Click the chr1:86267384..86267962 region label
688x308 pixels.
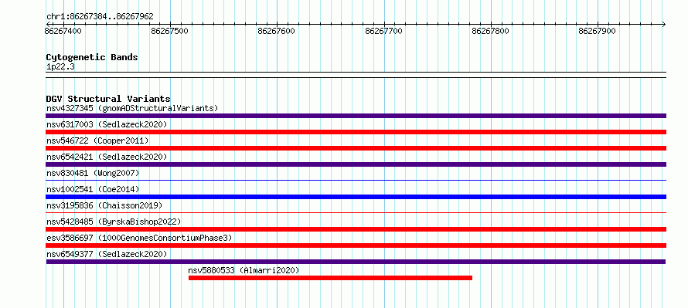[x=100, y=17]
